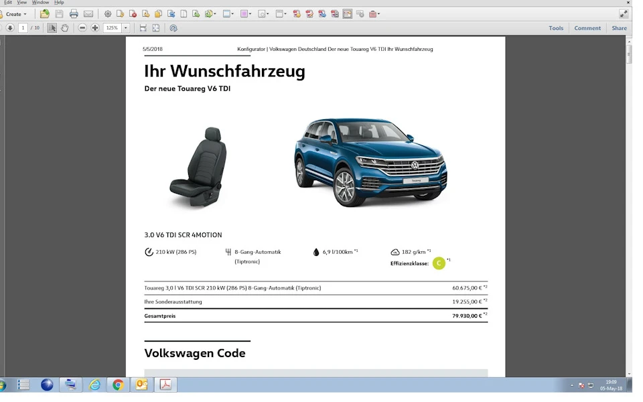643x402 pixels.
Task: Click the blue globe taskbar icon
Action: click(x=47, y=385)
